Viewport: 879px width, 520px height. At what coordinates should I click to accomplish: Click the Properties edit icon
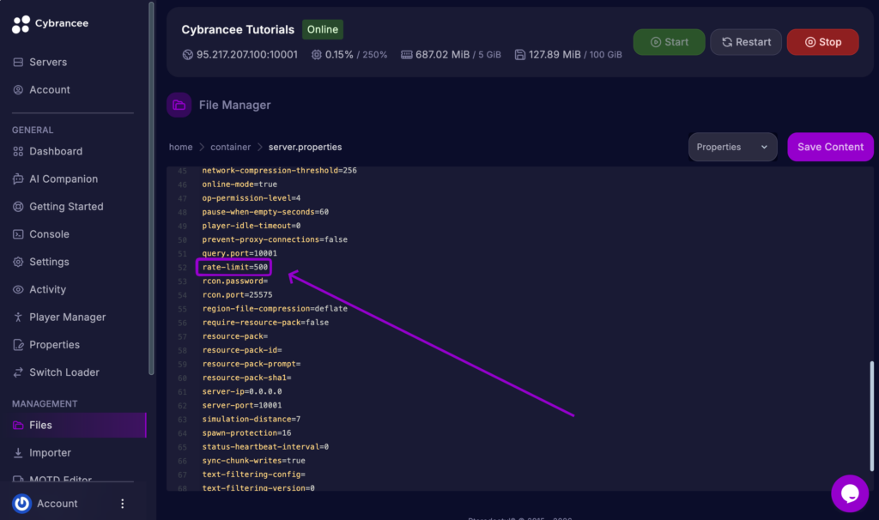click(18, 345)
